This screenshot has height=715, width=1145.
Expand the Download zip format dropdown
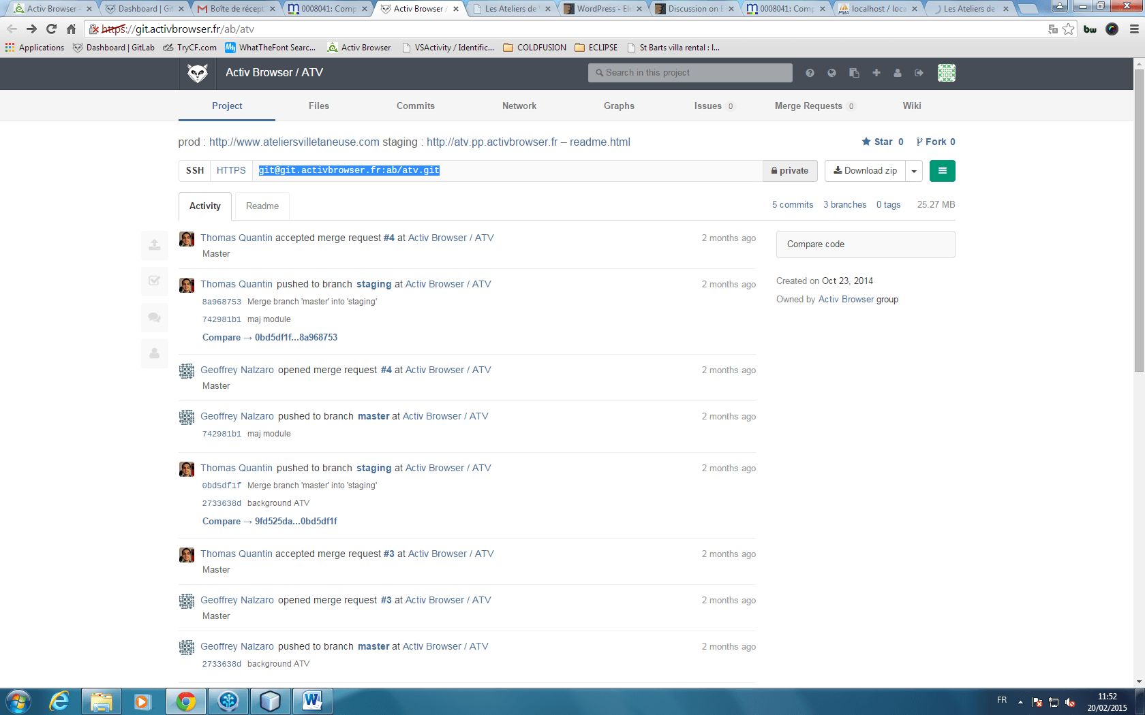coord(914,171)
